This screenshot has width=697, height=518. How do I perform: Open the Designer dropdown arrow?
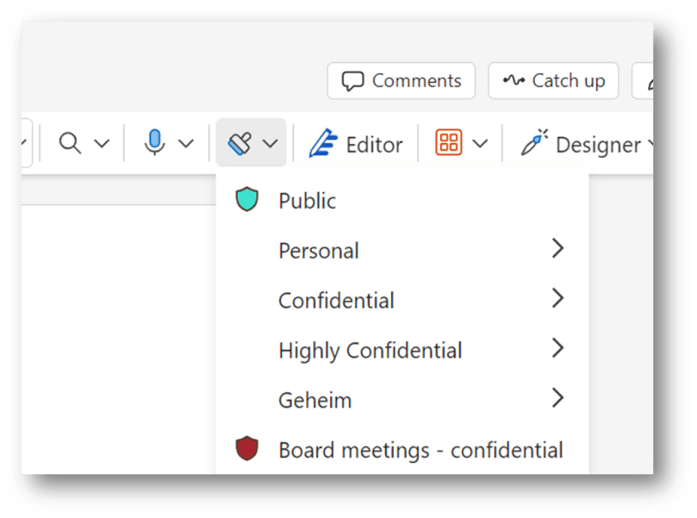[x=652, y=144]
